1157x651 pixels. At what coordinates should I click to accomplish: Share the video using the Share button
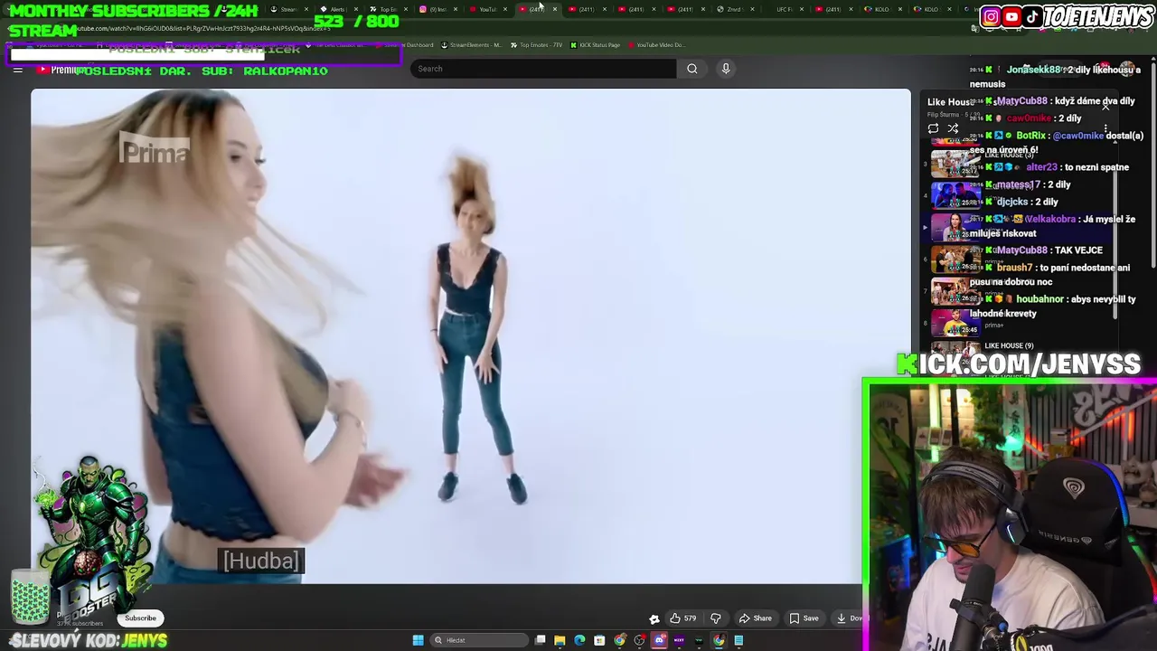pyautogui.click(x=755, y=618)
